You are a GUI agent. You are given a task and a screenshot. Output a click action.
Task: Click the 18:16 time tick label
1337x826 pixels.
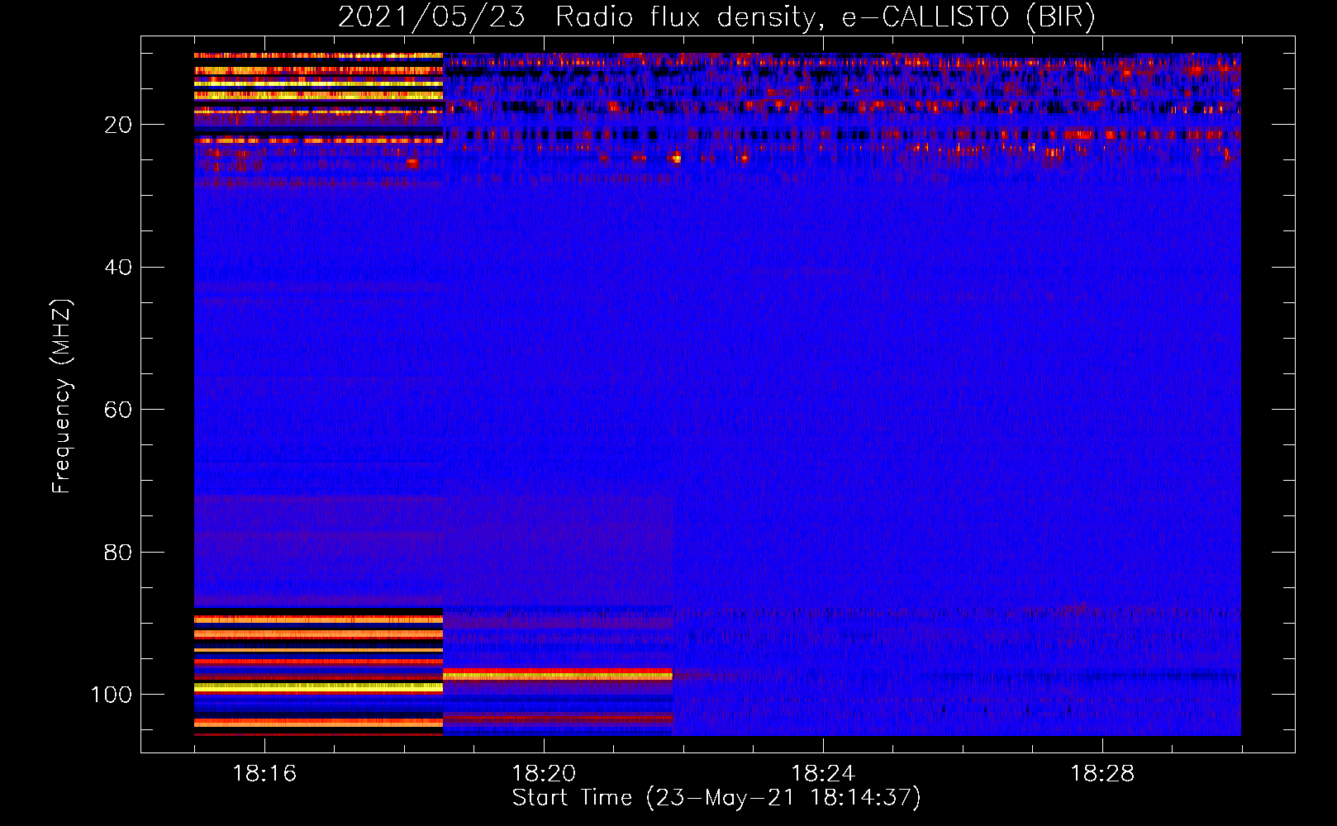[264, 774]
